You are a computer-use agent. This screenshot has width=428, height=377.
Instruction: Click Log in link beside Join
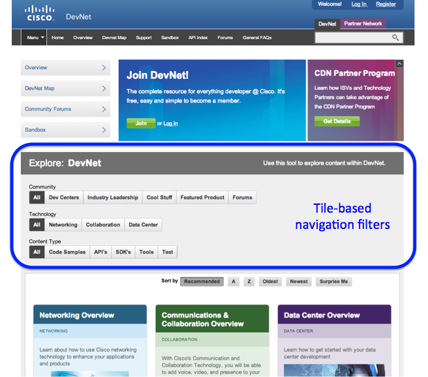tap(170, 123)
